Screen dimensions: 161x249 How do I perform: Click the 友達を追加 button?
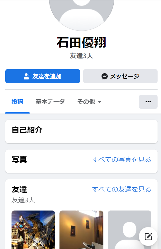coord(43,76)
